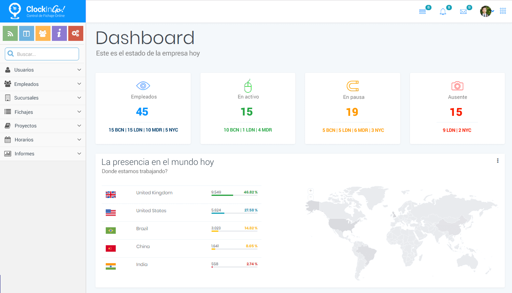Image resolution: width=512 pixels, height=293 pixels.
Task: Go to Horarios section
Action: pos(24,140)
